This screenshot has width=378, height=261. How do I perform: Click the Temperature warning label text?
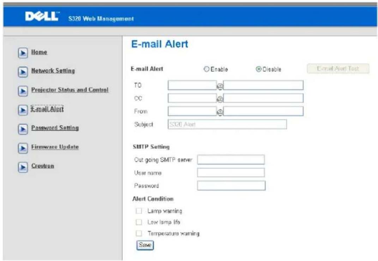[174, 233]
